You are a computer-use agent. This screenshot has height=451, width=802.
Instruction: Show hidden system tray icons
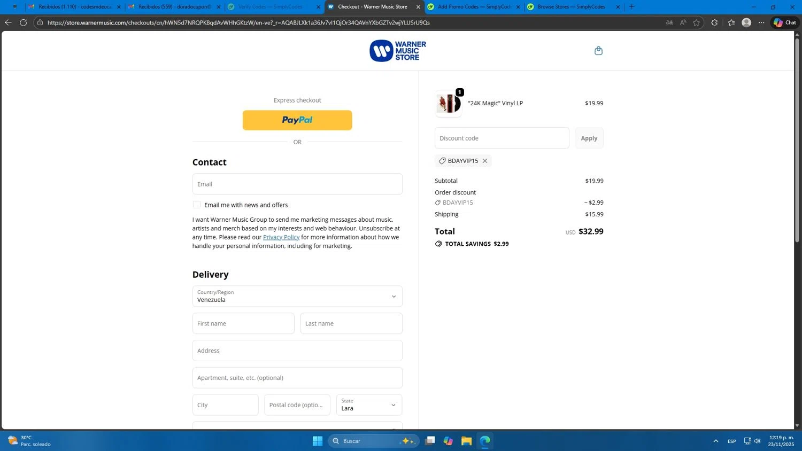pos(715,441)
